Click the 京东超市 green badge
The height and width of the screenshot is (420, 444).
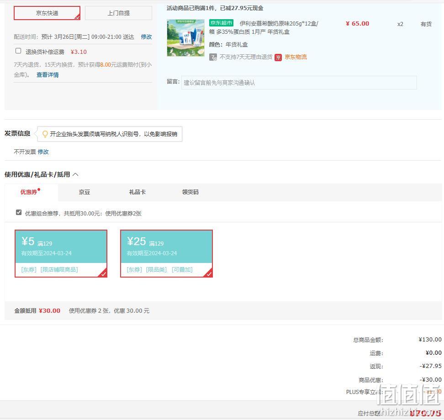tap(221, 23)
